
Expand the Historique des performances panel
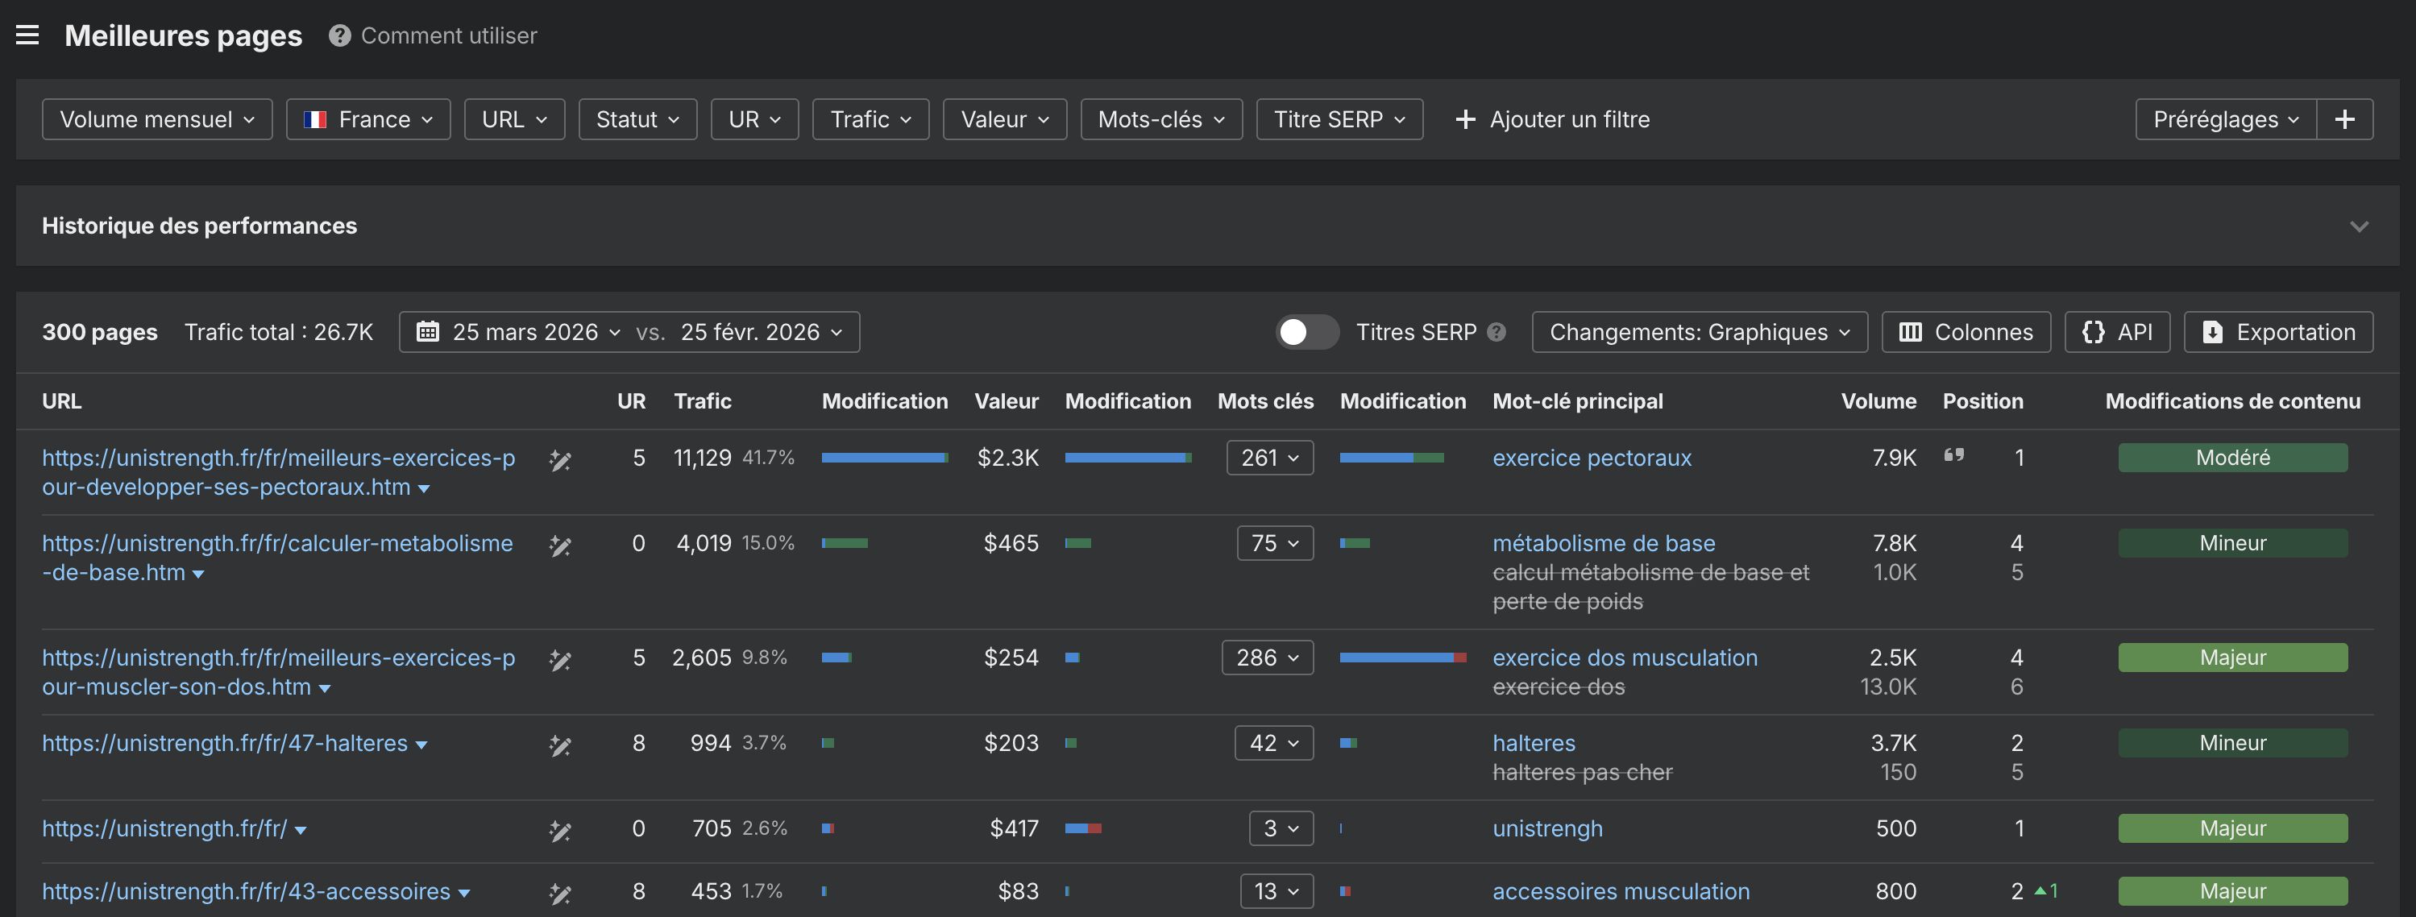(2359, 226)
